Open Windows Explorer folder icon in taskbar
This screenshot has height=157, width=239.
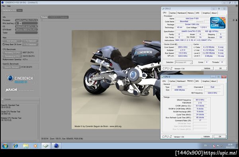pos(25,146)
